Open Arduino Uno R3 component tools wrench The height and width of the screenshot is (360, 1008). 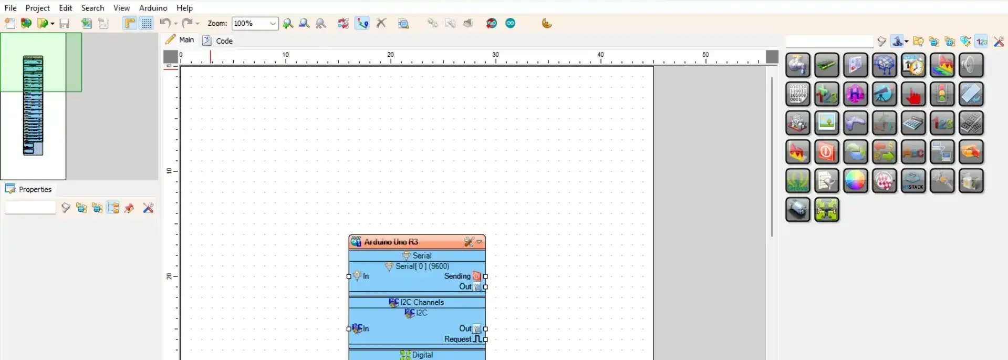click(469, 242)
